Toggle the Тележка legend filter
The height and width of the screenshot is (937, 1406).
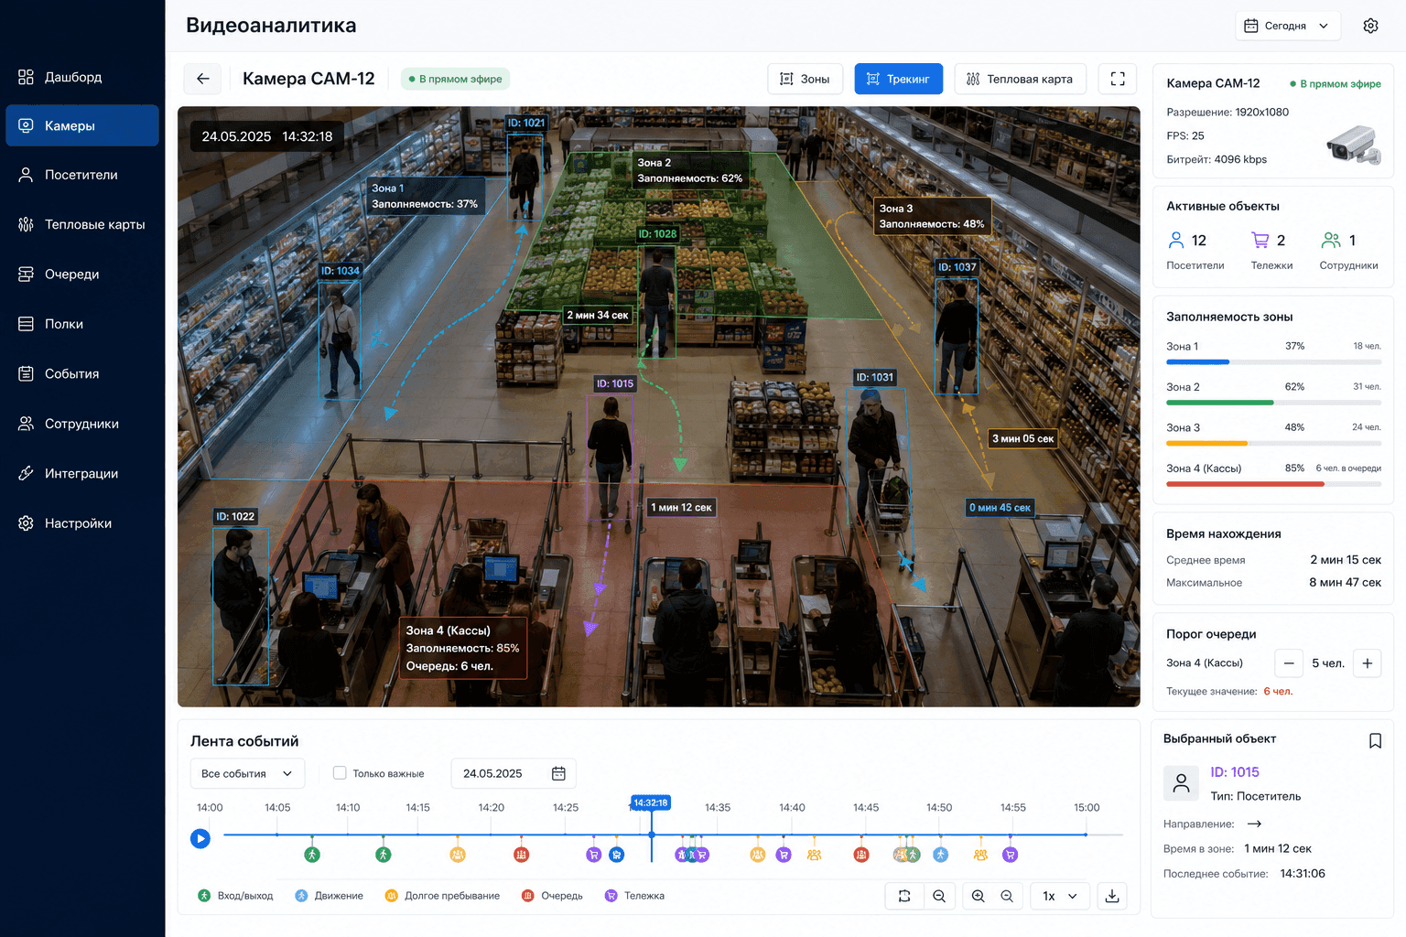[x=634, y=896]
